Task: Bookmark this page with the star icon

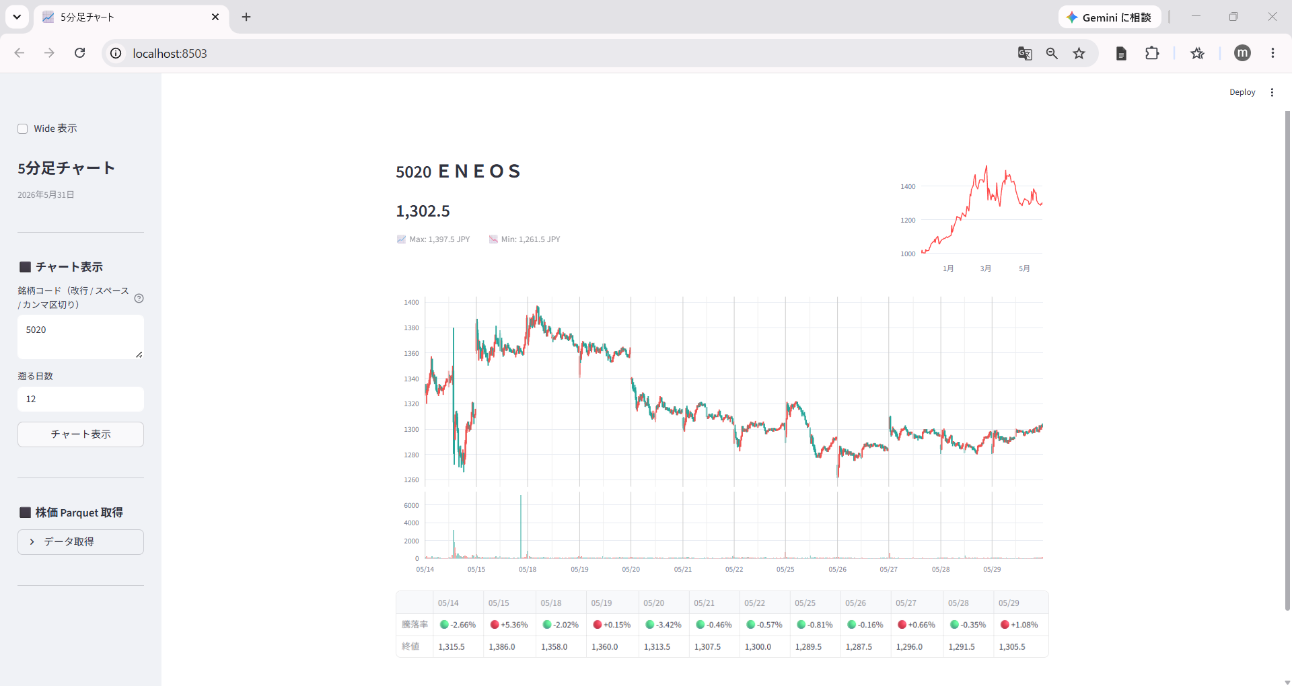Action: click(x=1079, y=53)
